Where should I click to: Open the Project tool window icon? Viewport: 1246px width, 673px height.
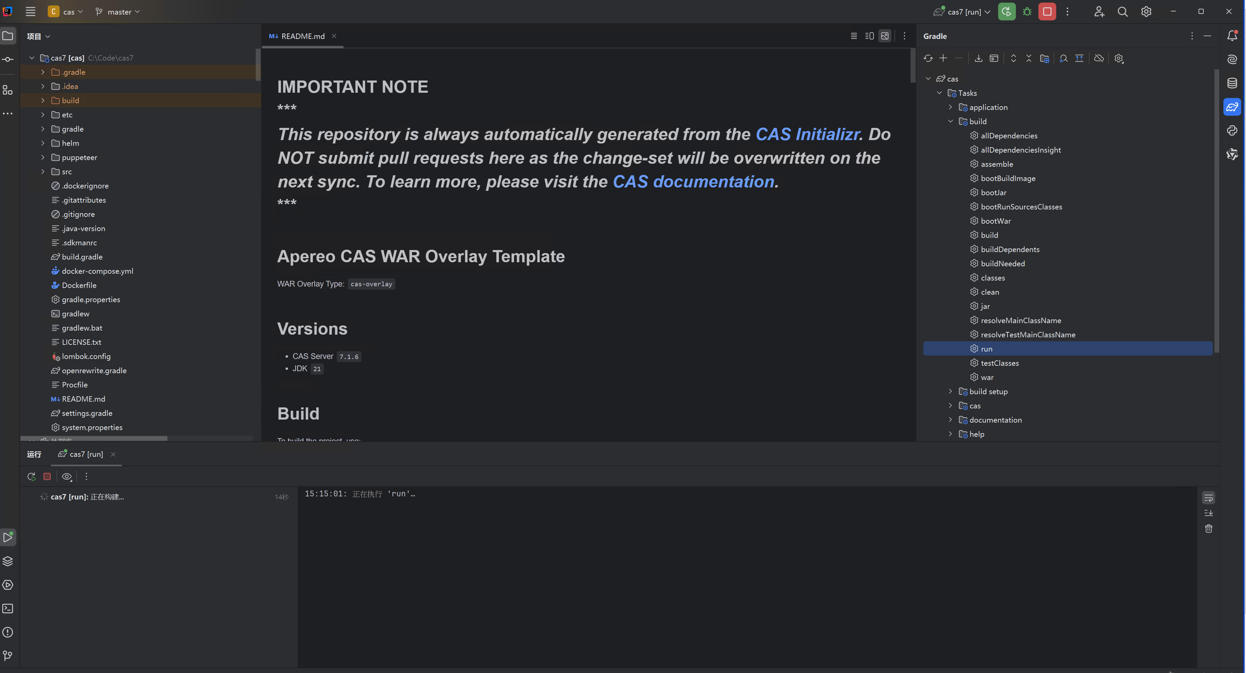[8, 36]
